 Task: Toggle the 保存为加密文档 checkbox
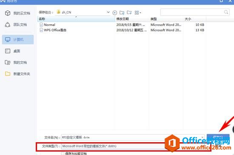tap(63, 153)
